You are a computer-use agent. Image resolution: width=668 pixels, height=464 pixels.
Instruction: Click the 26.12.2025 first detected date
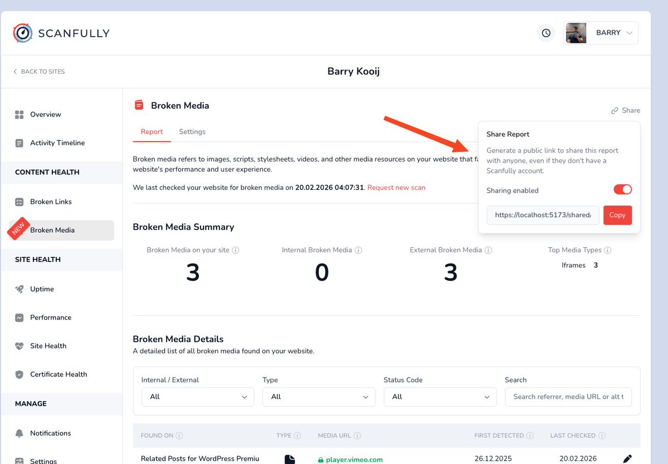point(493,458)
